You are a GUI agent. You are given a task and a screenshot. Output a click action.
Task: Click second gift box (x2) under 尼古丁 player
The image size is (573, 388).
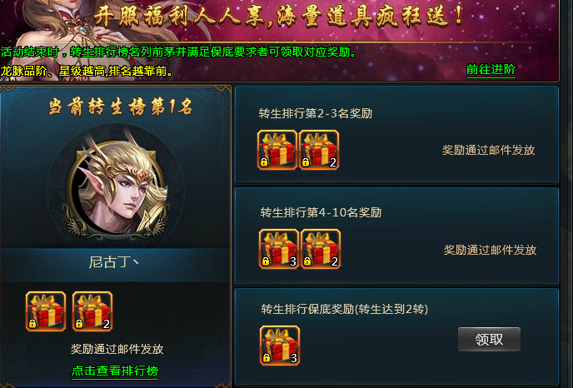[x=92, y=311]
